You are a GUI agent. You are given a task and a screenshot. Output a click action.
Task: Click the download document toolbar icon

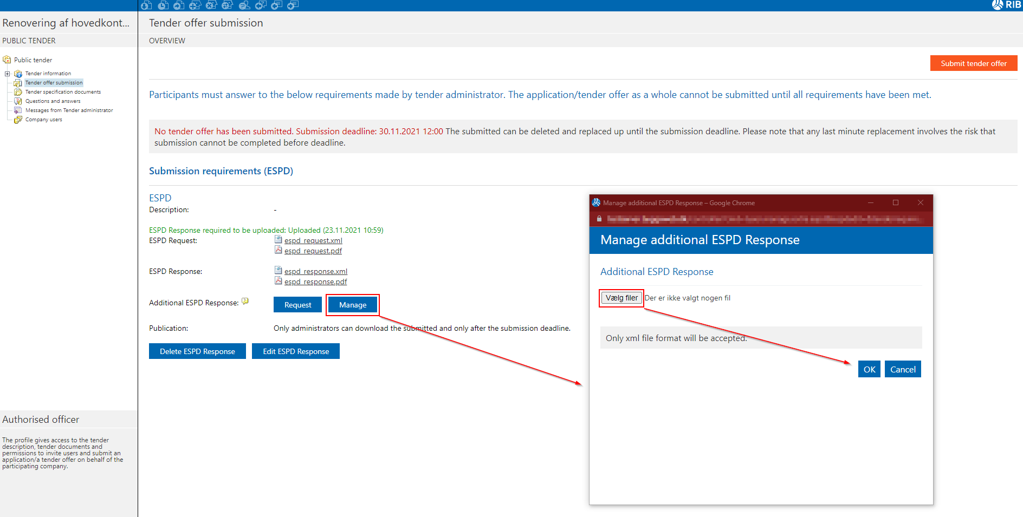[146, 5]
